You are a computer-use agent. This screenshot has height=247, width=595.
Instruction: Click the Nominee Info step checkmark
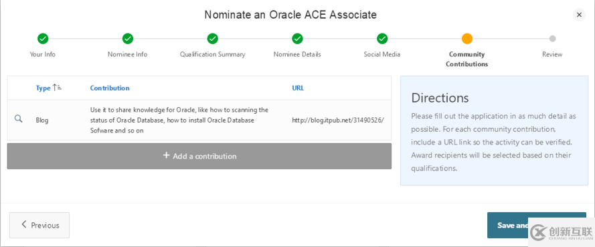[127, 38]
